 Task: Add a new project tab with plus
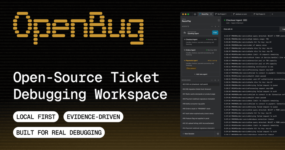click(x=272, y=14)
